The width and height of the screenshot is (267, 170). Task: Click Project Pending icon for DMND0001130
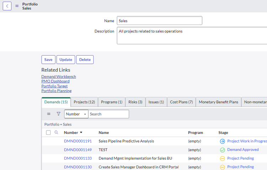[222, 167]
